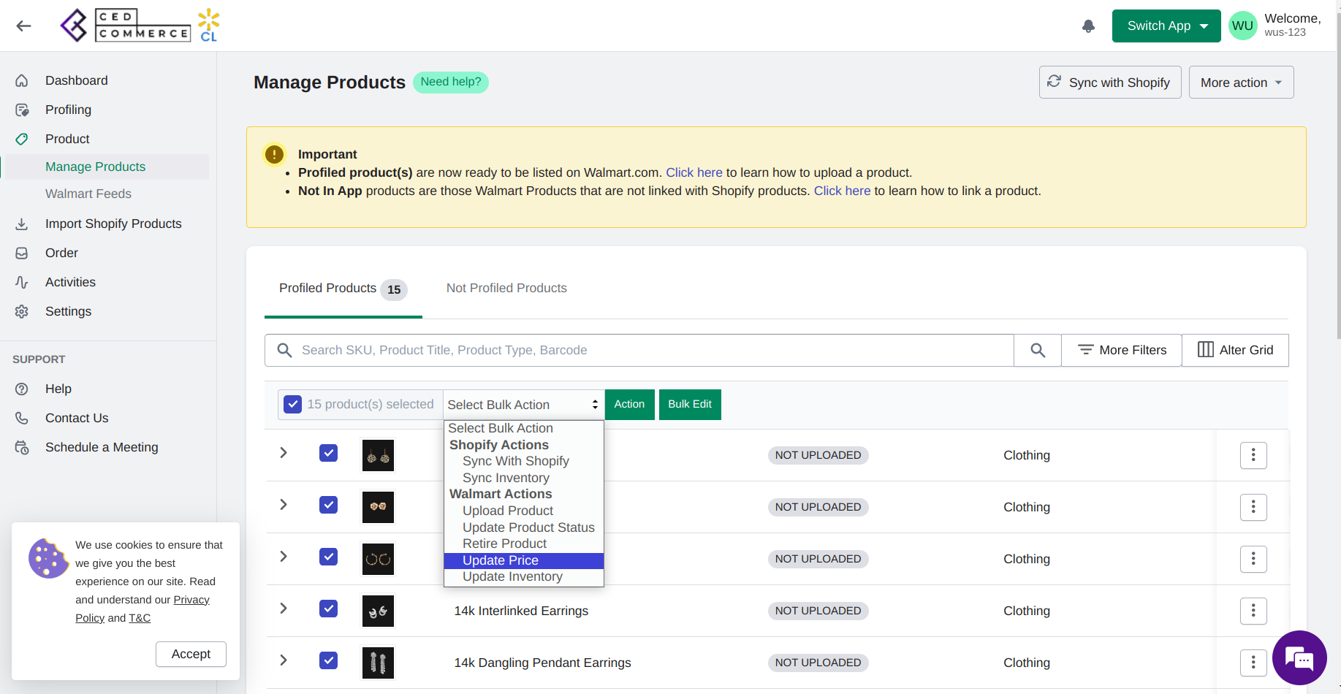Image resolution: width=1341 pixels, height=694 pixels.
Task: Open kebab menu for 14k Dangling Pendant Earrings
Action: (x=1253, y=663)
